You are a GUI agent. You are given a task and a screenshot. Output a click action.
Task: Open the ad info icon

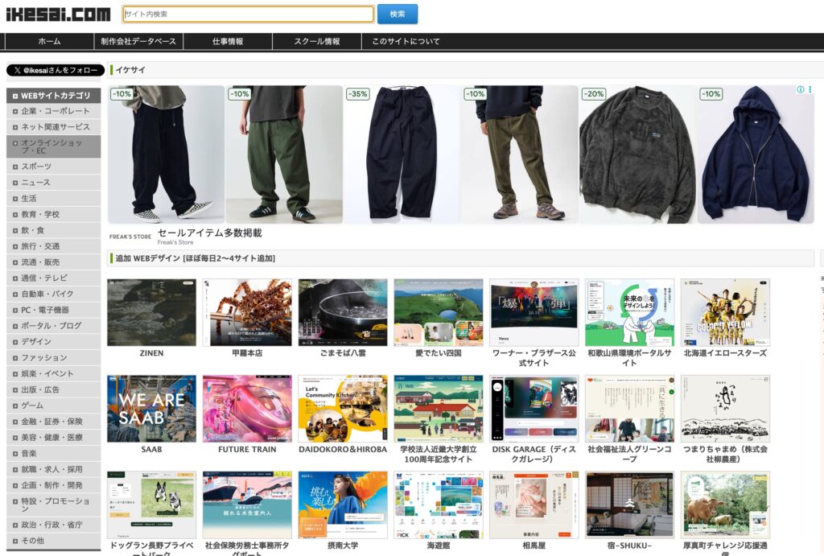click(x=801, y=89)
